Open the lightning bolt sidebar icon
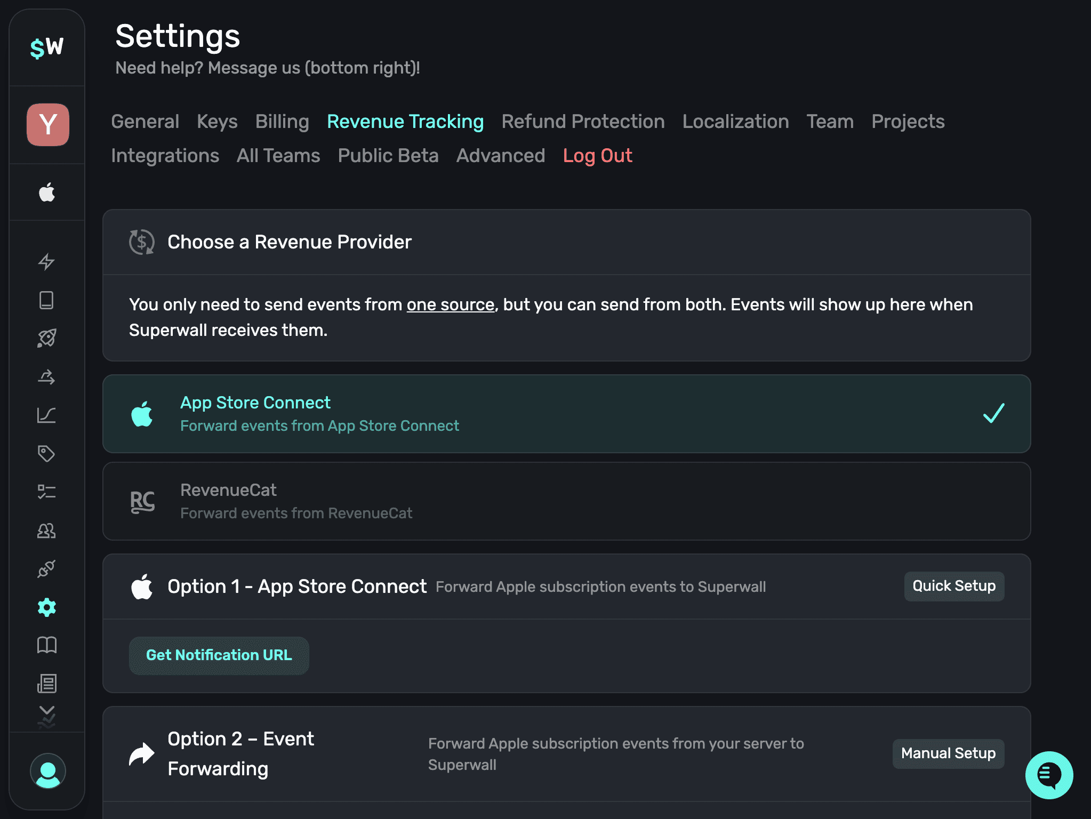 click(46, 261)
